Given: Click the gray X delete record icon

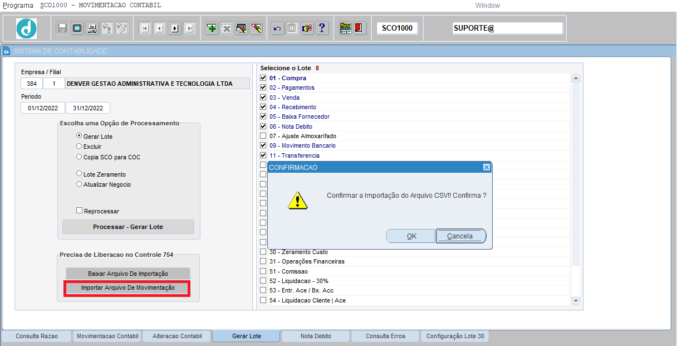Looking at the screenshot, I should tap(227, 28).
